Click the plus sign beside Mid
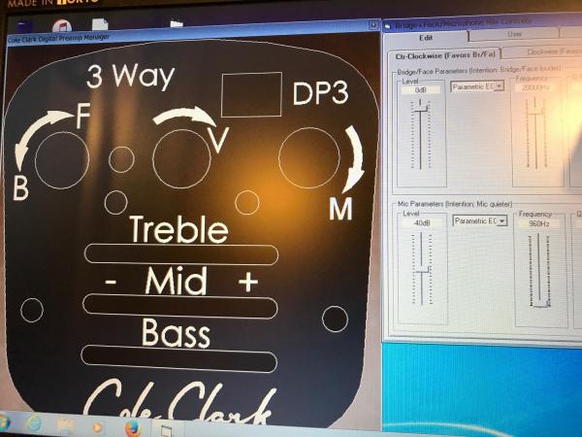This screenshot has height=437, width=582. [x=248, y=282]
